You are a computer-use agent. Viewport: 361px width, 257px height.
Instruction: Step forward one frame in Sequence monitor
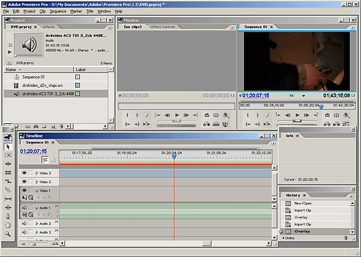307,115
